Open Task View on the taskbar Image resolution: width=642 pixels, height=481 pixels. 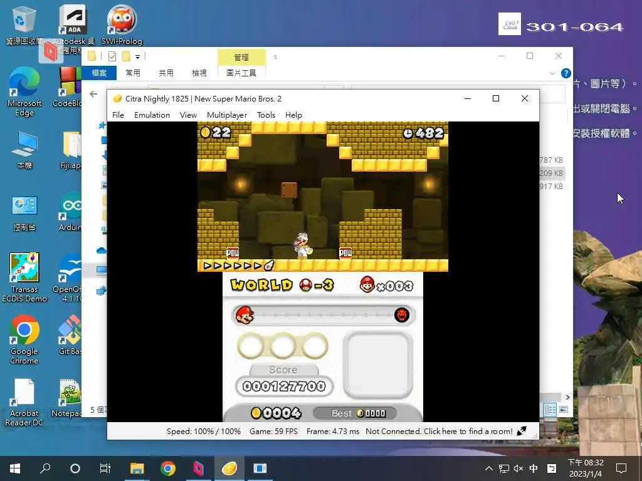[105, 468]
